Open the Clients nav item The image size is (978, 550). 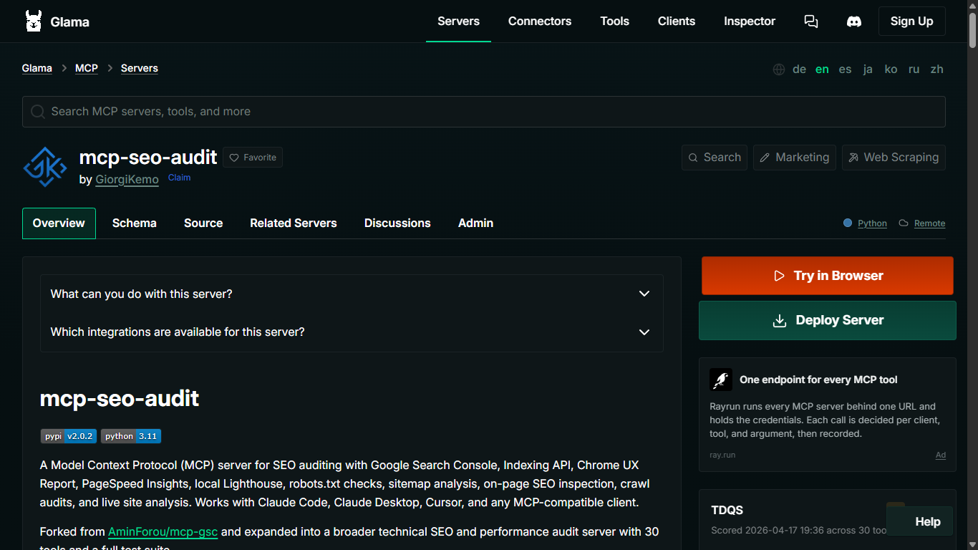[x=677, y=21]
